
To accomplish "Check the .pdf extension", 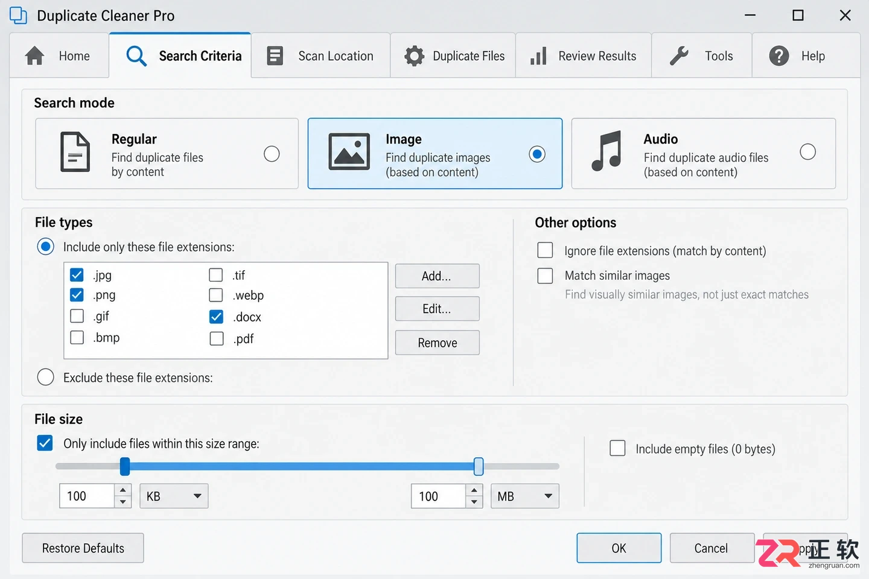I will 216,338.
